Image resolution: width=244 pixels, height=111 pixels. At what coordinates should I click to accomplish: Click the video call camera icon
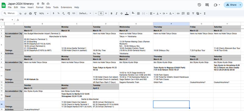coord(216,5)
